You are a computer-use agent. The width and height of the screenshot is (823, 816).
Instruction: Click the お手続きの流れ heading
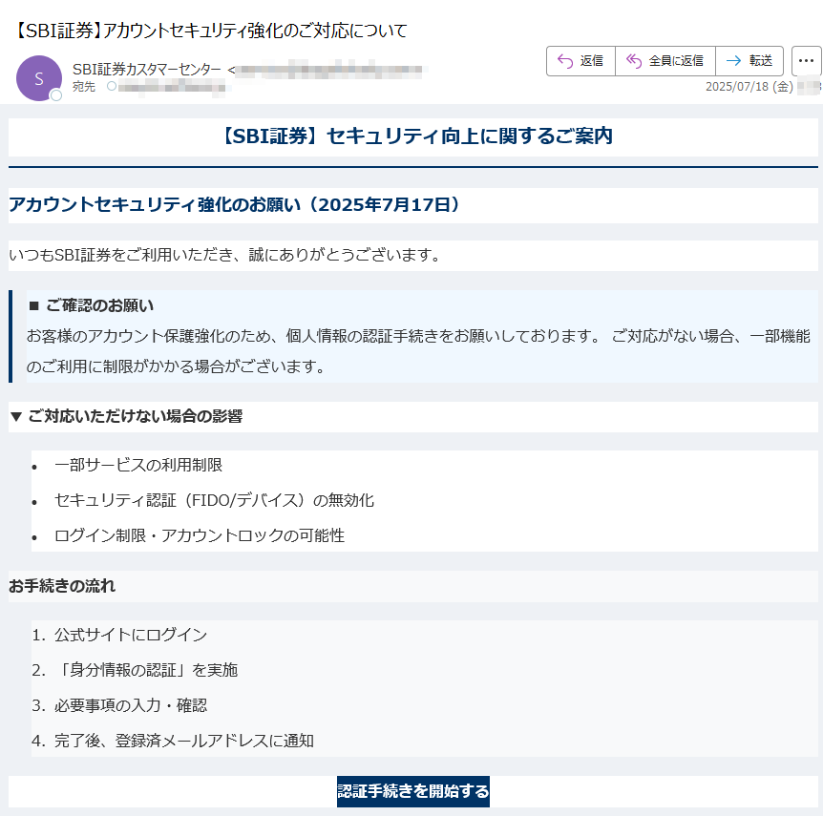click(x=62, y=586)
